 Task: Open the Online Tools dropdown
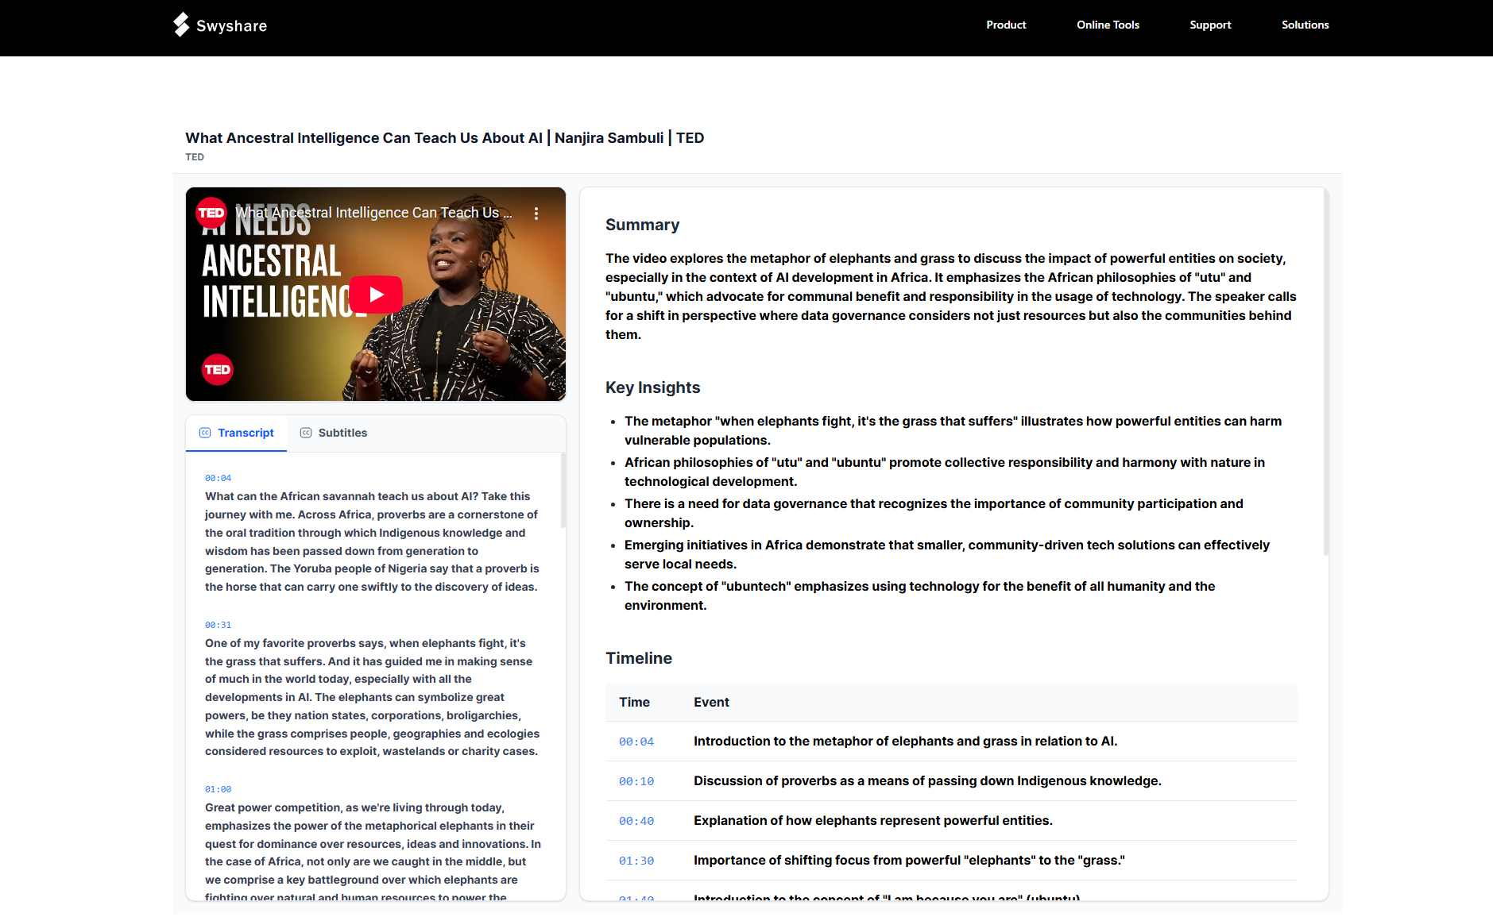coord(1107,25)
